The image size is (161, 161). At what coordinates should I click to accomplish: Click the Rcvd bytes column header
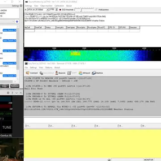pyautogui.click(x=93, y=27)
